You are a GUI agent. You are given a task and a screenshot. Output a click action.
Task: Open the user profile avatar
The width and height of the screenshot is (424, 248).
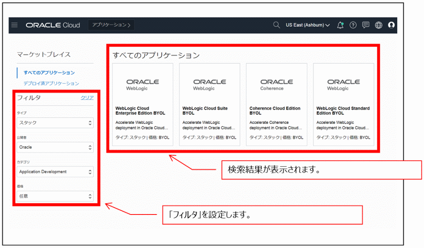[x=391, y=25]
